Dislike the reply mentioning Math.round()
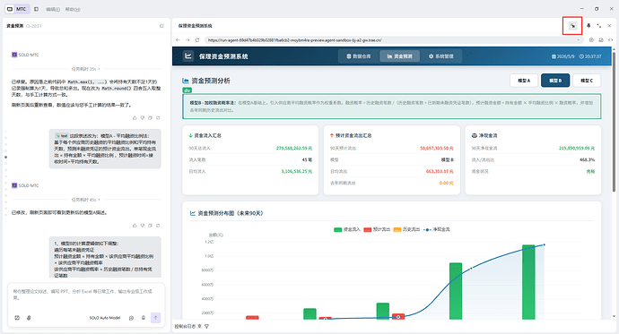This screenshot has width=619, height=334. (x=143, y=118)
